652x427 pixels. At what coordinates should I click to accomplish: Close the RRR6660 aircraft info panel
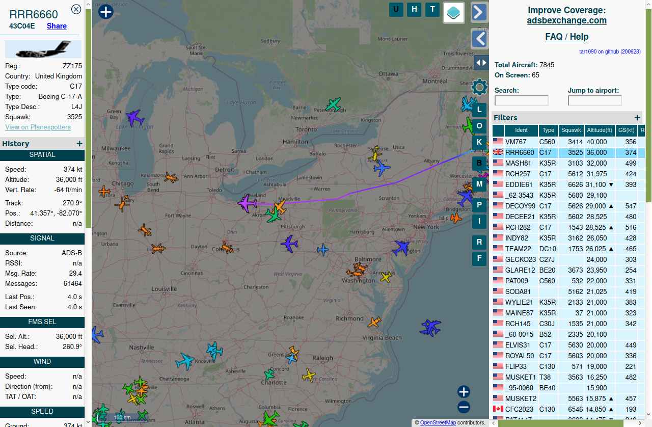tap(76, 9)
